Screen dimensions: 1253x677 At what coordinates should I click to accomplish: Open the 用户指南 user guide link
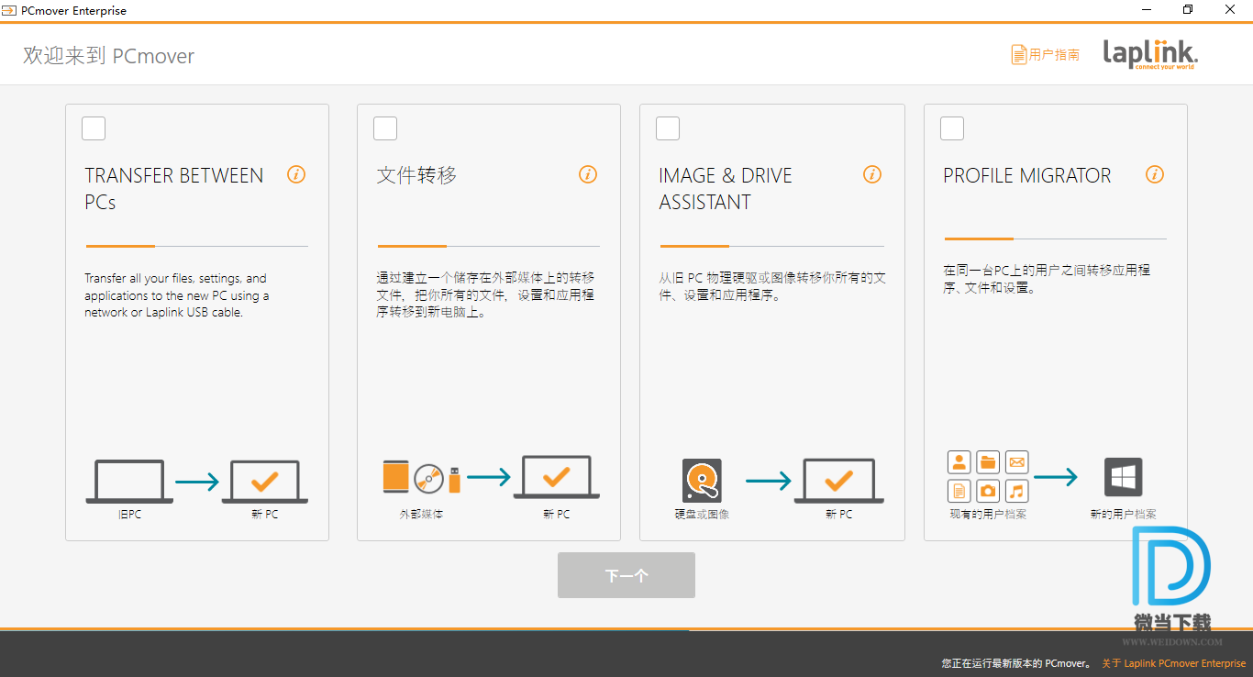click(x=1046, y=55)
